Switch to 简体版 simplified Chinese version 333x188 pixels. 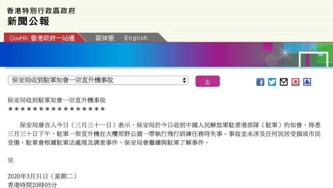tap(105, 38)
